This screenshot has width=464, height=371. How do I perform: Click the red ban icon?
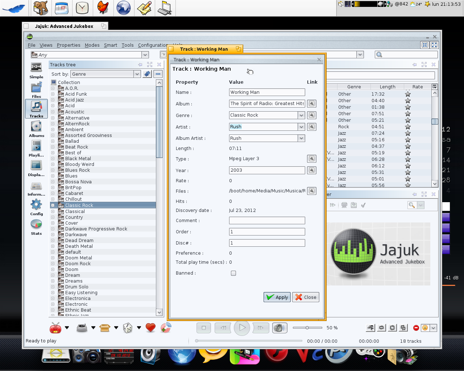click(416, 328)
